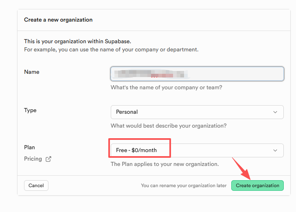Click the Name field label
This screenshot has height=212, width=296.
coord(32,72)
